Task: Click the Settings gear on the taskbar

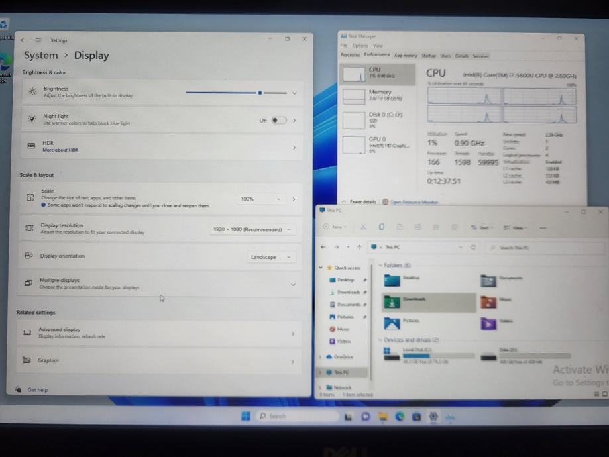Action: click(x=433, y=417)
